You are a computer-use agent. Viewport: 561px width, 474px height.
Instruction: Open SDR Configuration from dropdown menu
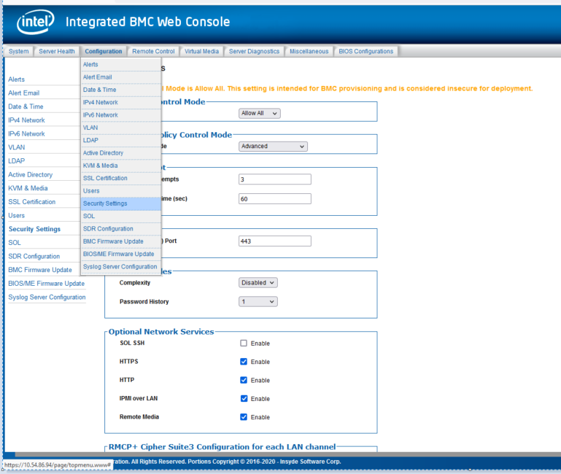(121, 229)
